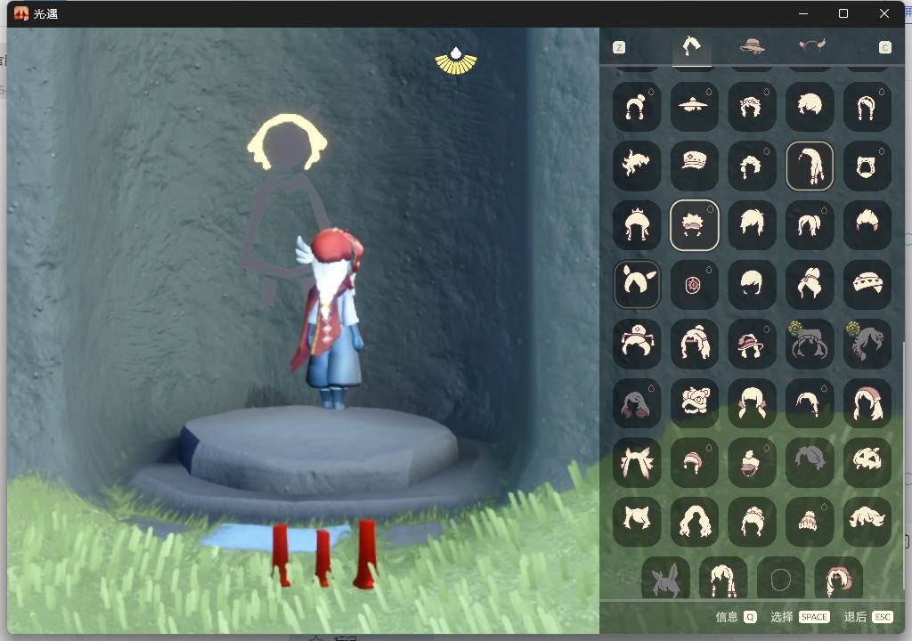Select top-bun hair with side tassels

(x=637, y=107)
